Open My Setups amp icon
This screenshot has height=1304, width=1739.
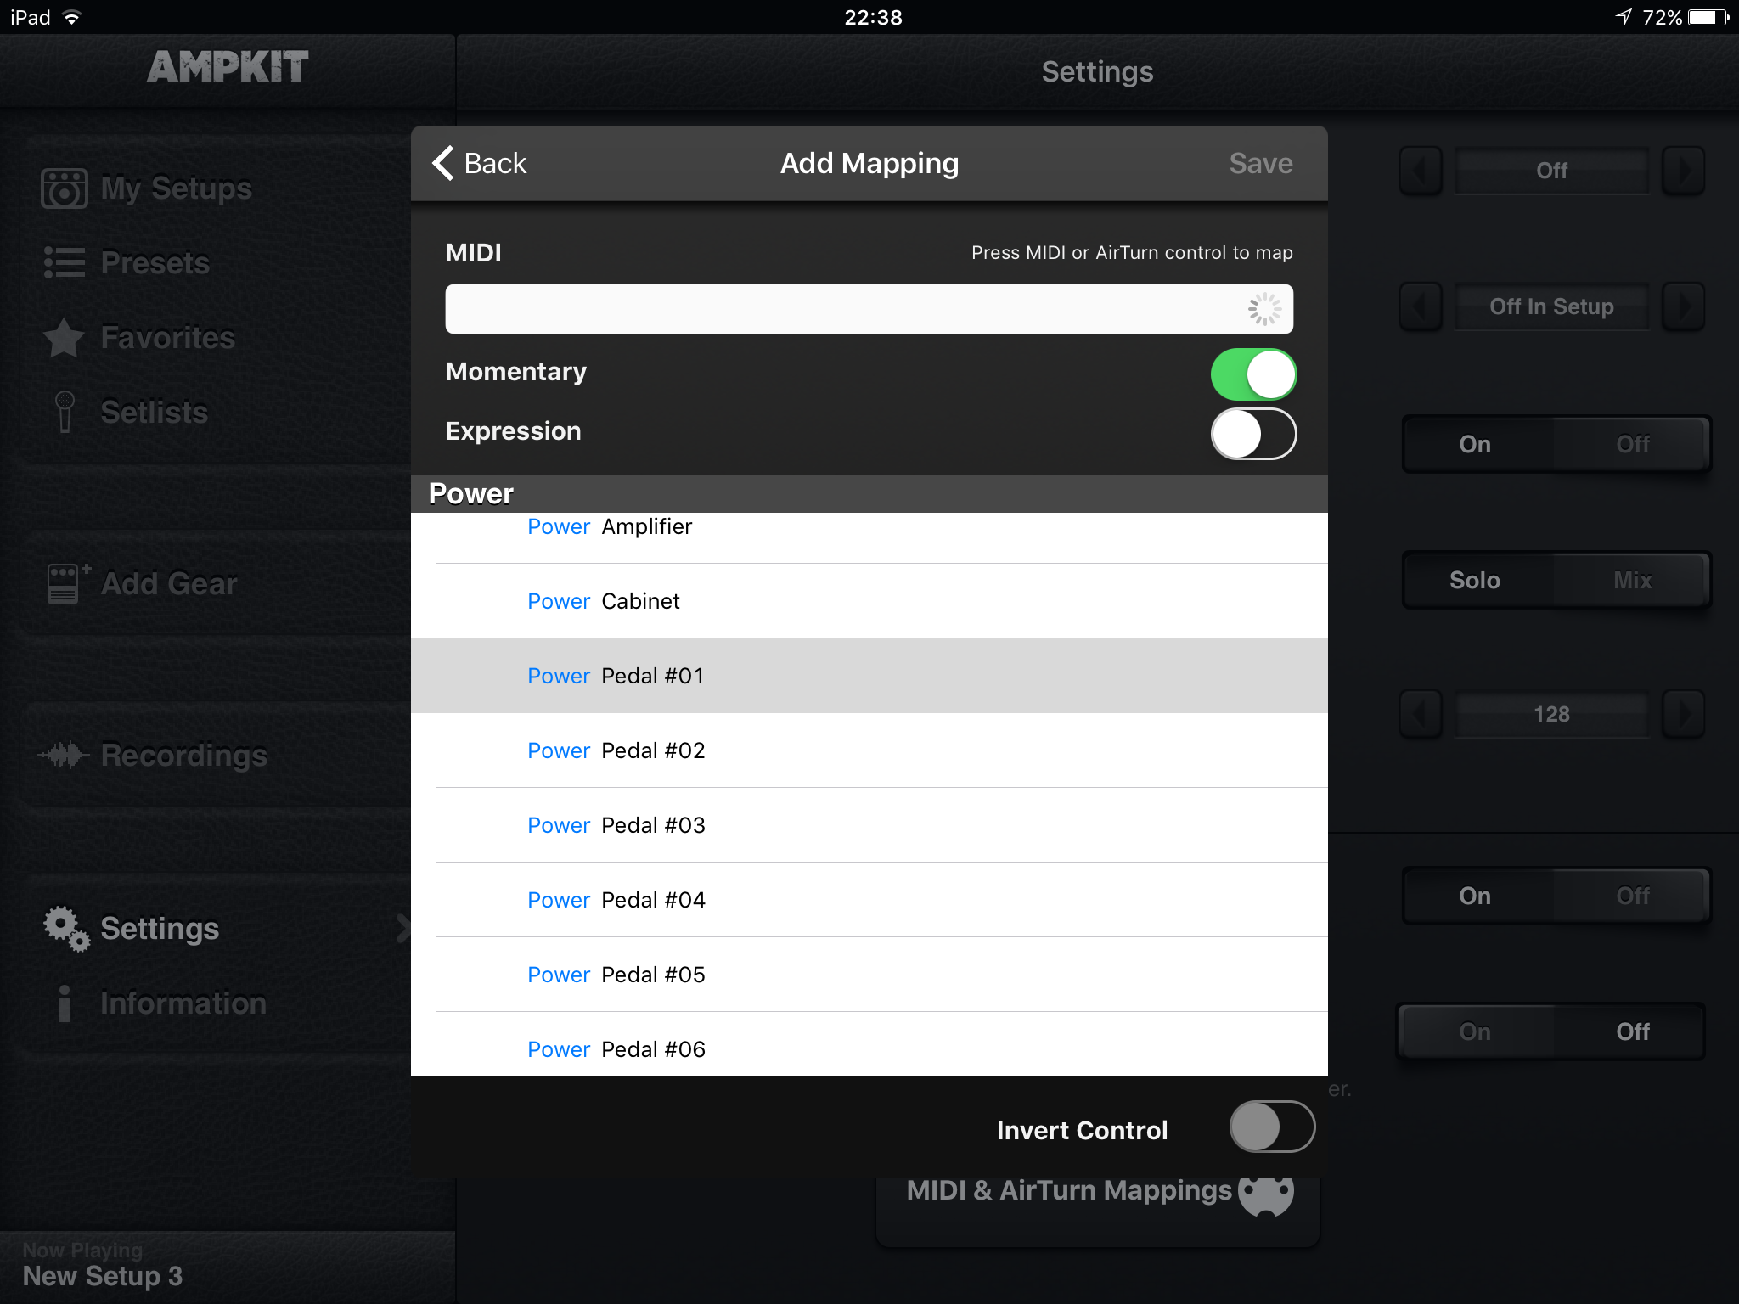click(64, 188)
